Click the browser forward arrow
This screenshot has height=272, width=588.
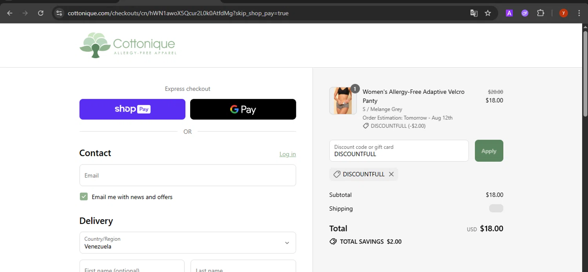[25, 13]
